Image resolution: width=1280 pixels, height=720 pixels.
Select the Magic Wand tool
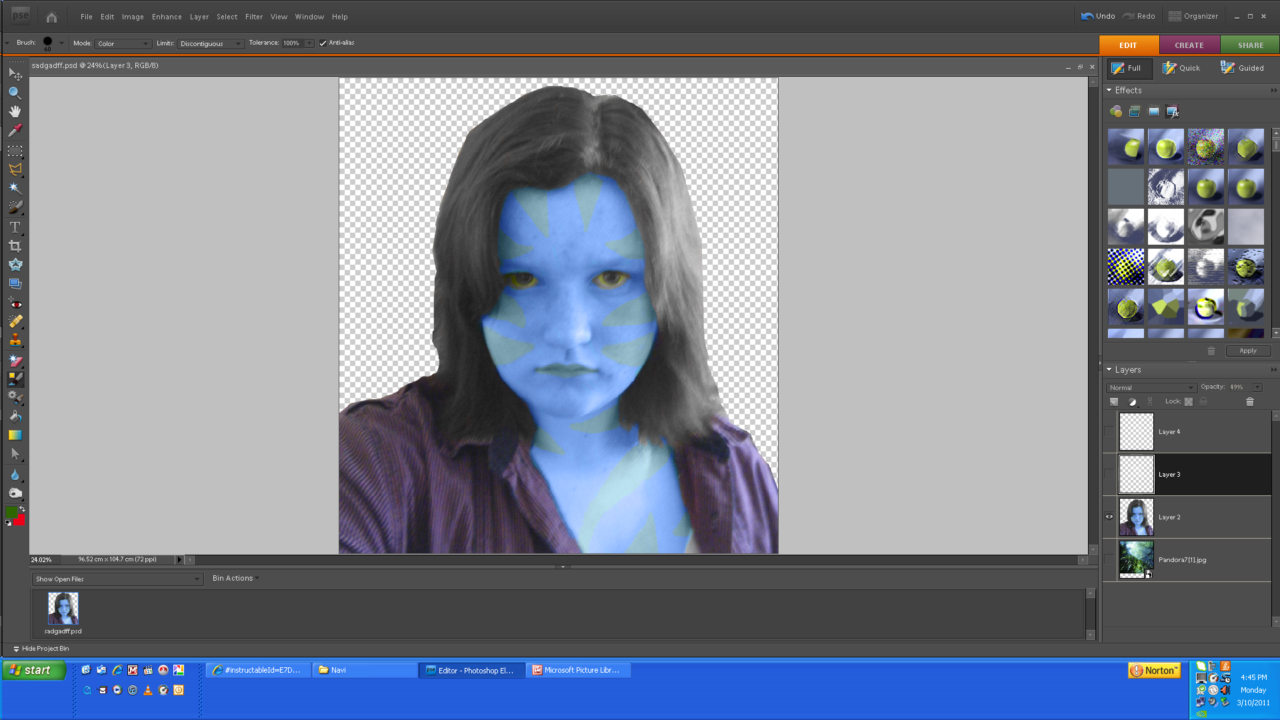coord(15,188)
